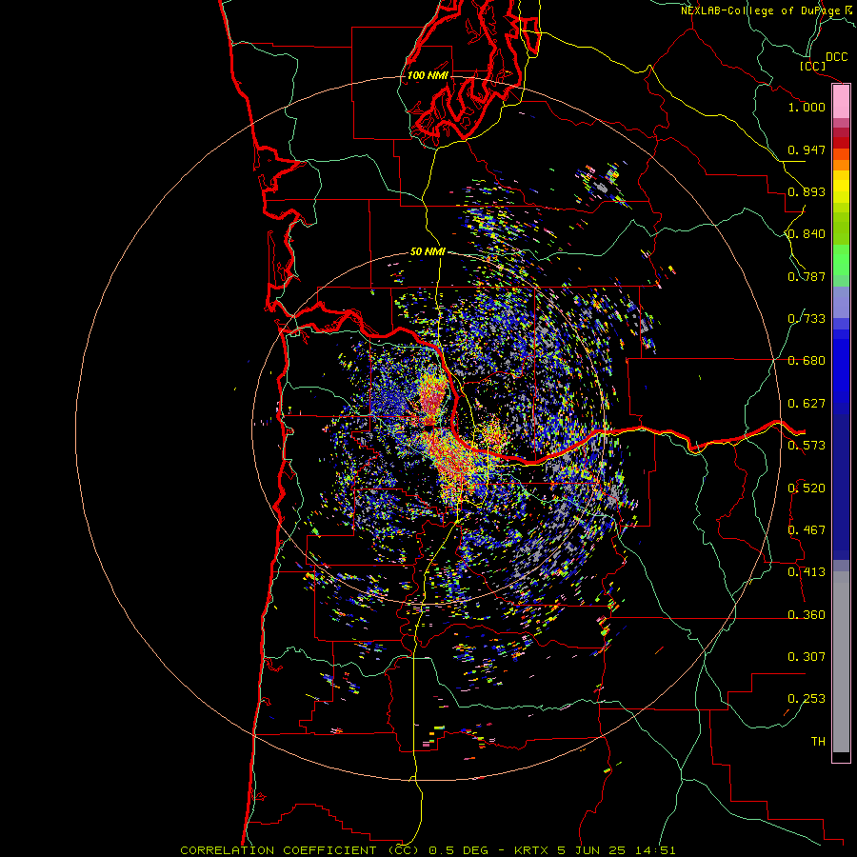Select the 0.627 scale value
The height and width of the screenshot is (857, 857).
point(807,404)
